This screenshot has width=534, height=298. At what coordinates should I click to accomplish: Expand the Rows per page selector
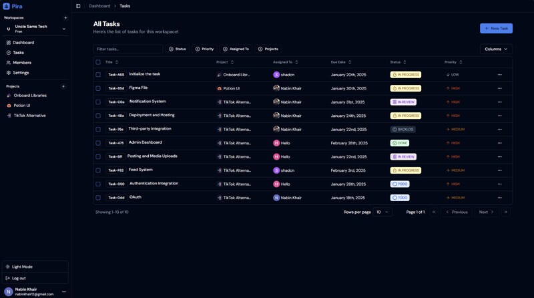click(382, 212)
